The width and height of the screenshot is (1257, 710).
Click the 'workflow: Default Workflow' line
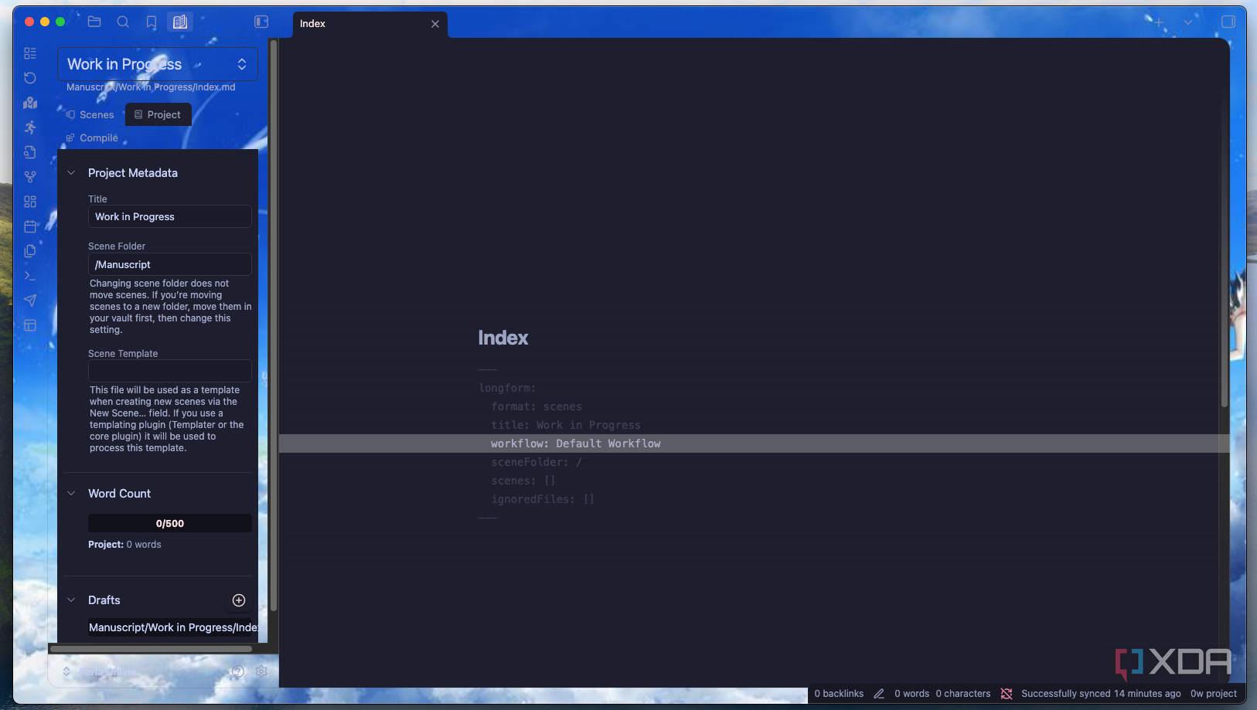(575, 443)
